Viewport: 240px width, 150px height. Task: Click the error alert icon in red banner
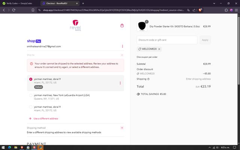[x=31, y=64]
